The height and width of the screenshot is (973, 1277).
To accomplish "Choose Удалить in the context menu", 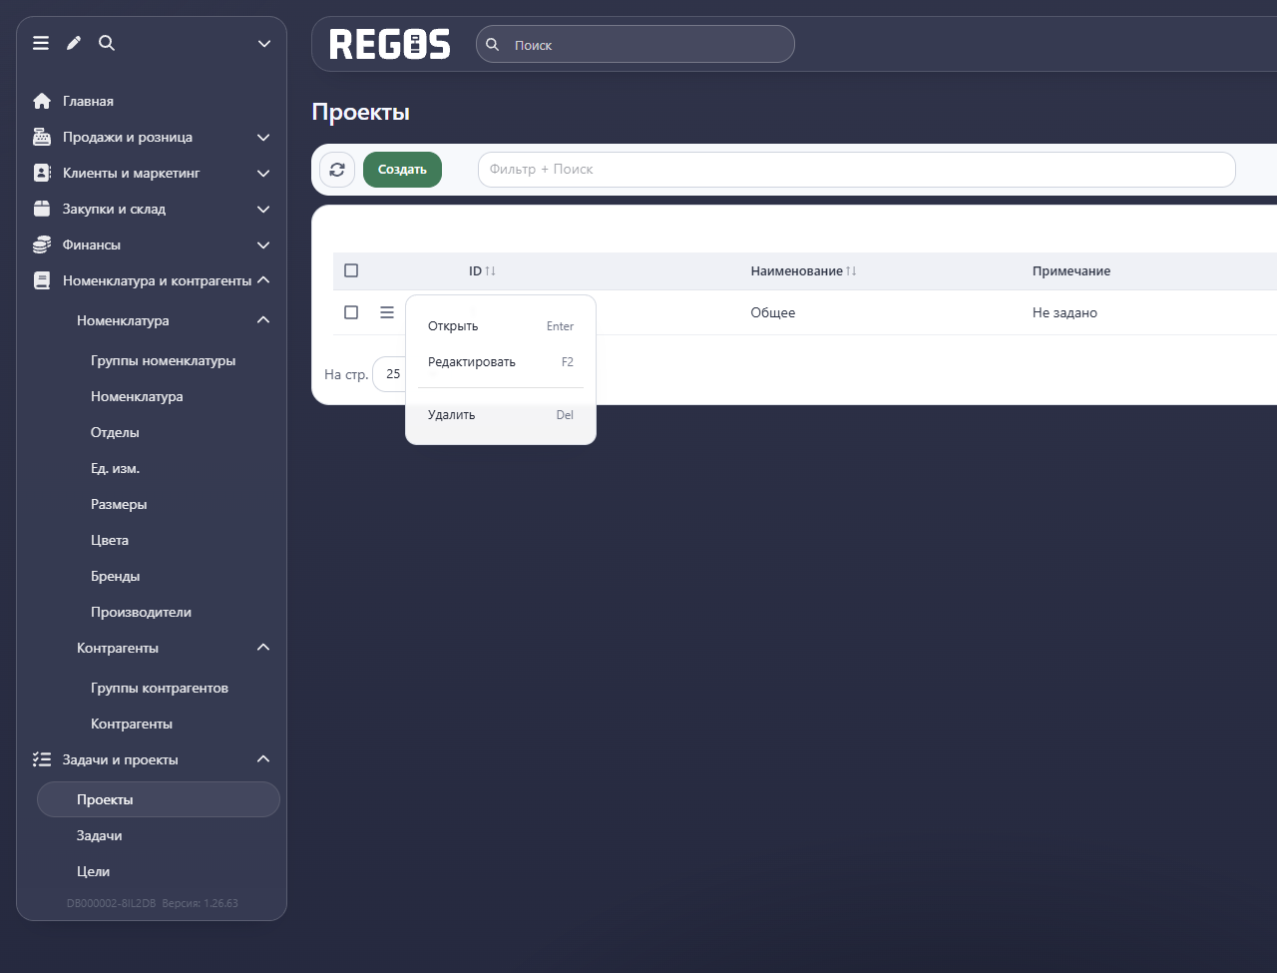I will 501,415.
